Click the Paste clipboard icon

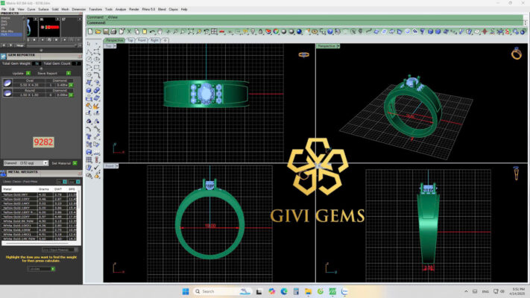145,31
